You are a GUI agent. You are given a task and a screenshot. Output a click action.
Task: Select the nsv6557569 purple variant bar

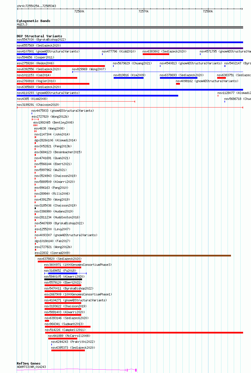[130, 48]
